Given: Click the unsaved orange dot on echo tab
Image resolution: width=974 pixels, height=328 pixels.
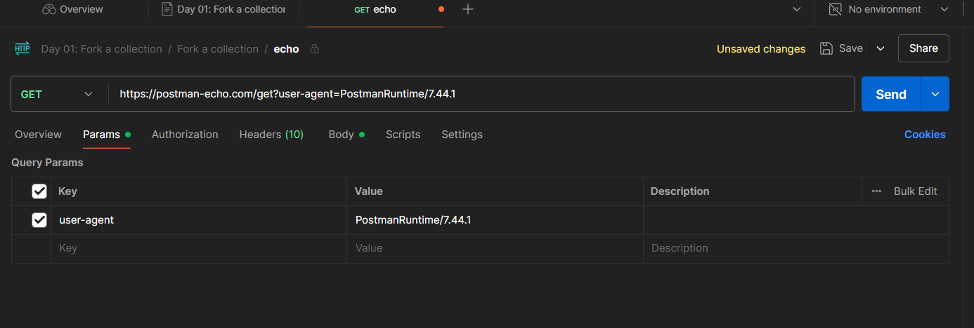Looking at the screenshot, I should (441, 10).
